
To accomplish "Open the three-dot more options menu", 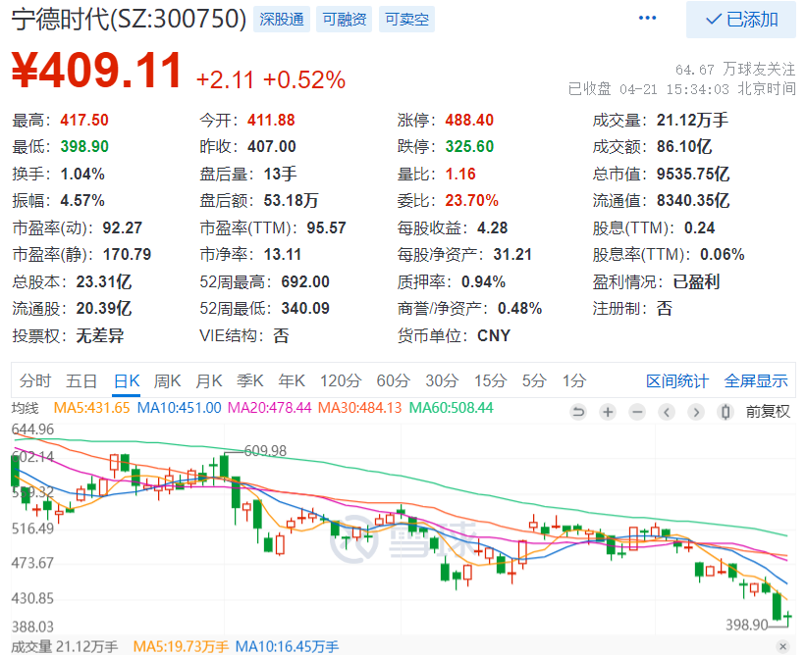I will coord(647,18).
